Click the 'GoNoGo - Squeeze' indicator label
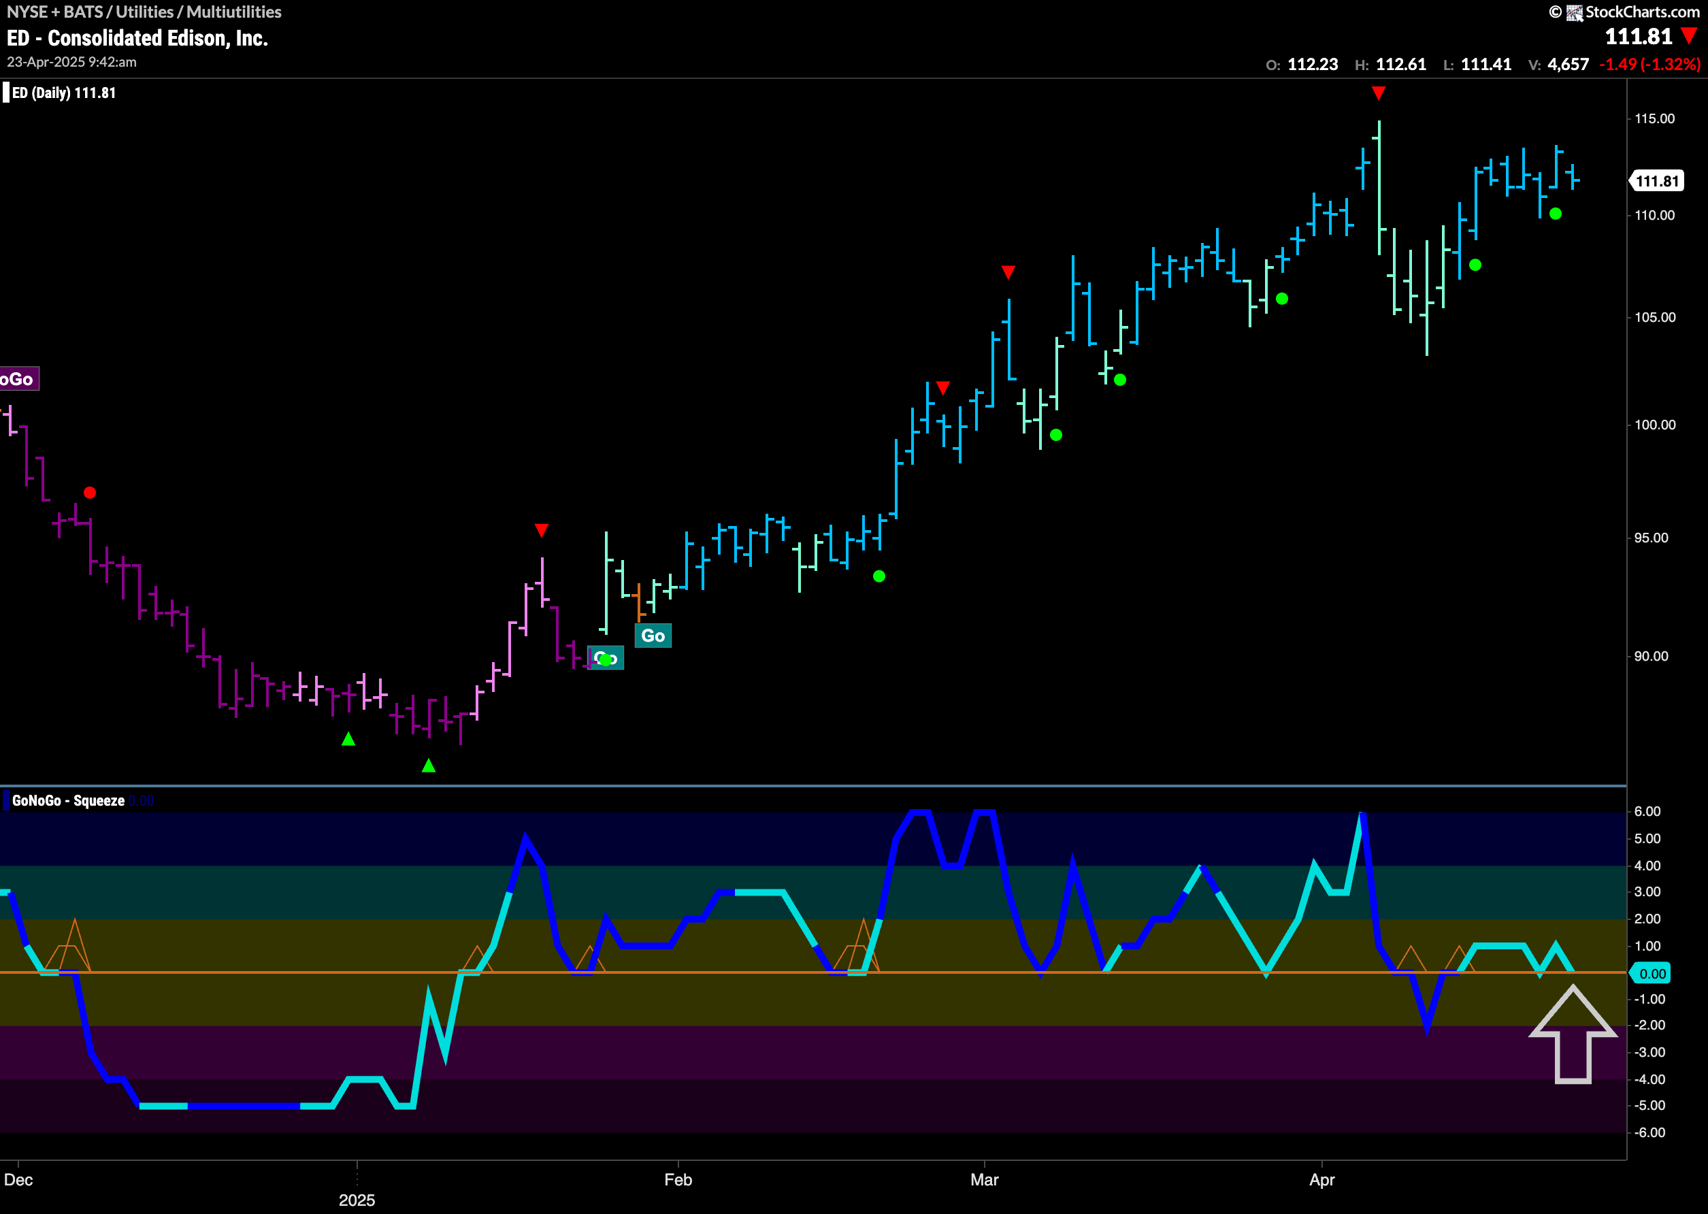The width and height of the screenshot is (1708, 1214). coord(68,801)
